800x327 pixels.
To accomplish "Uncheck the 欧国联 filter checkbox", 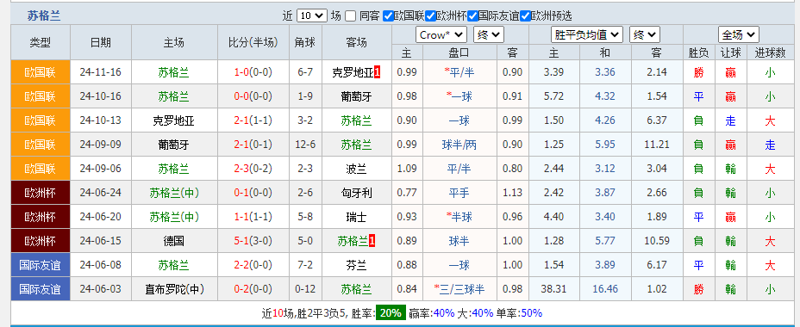I will 388,16.
